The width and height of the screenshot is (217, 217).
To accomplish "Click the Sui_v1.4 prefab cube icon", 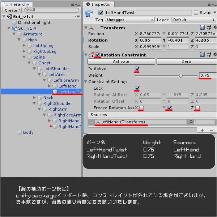I will 14,28.
